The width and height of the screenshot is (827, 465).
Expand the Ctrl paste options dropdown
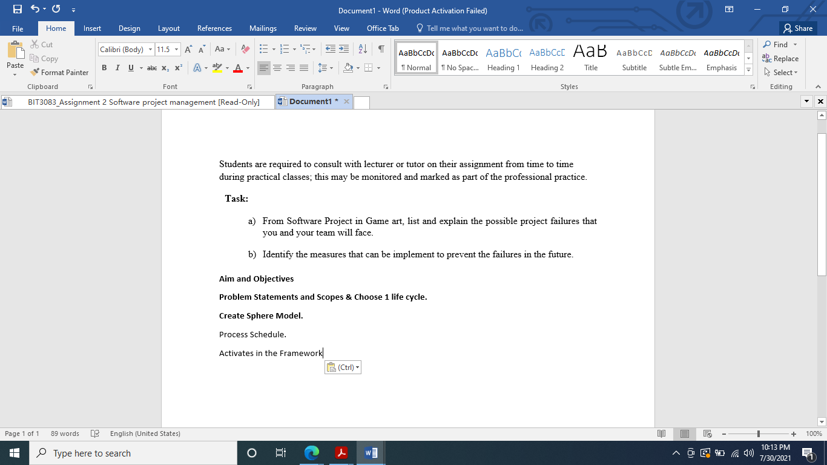[357, 367]
